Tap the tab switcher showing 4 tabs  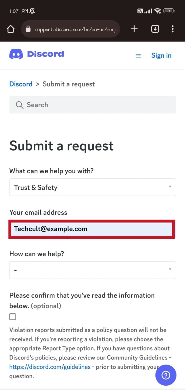coord(155,29)
